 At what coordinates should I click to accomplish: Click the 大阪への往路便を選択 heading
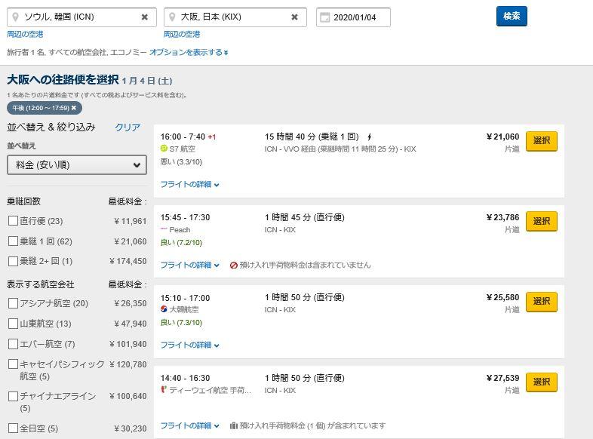pyautogui.click(x=63, y=80)
